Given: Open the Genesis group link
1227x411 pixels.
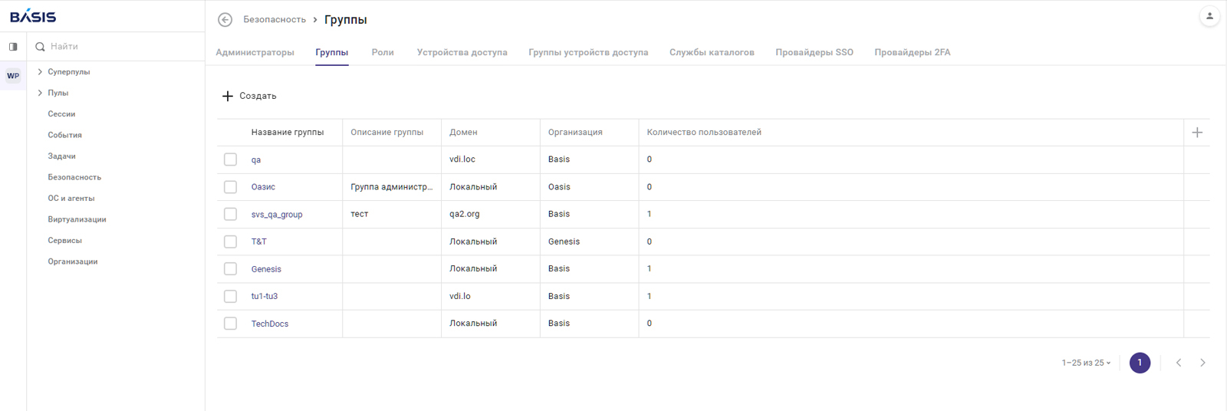Looking at the screenshot, I should [x=266, y=269].
